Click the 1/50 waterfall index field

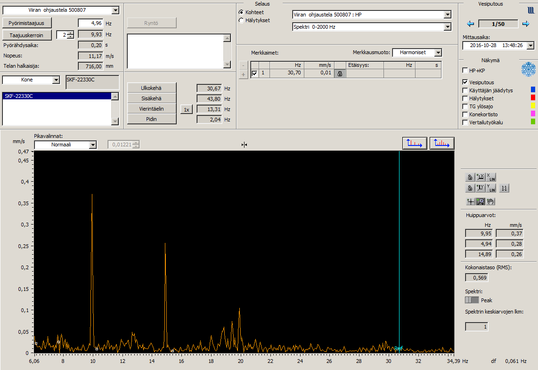[498, 24]
